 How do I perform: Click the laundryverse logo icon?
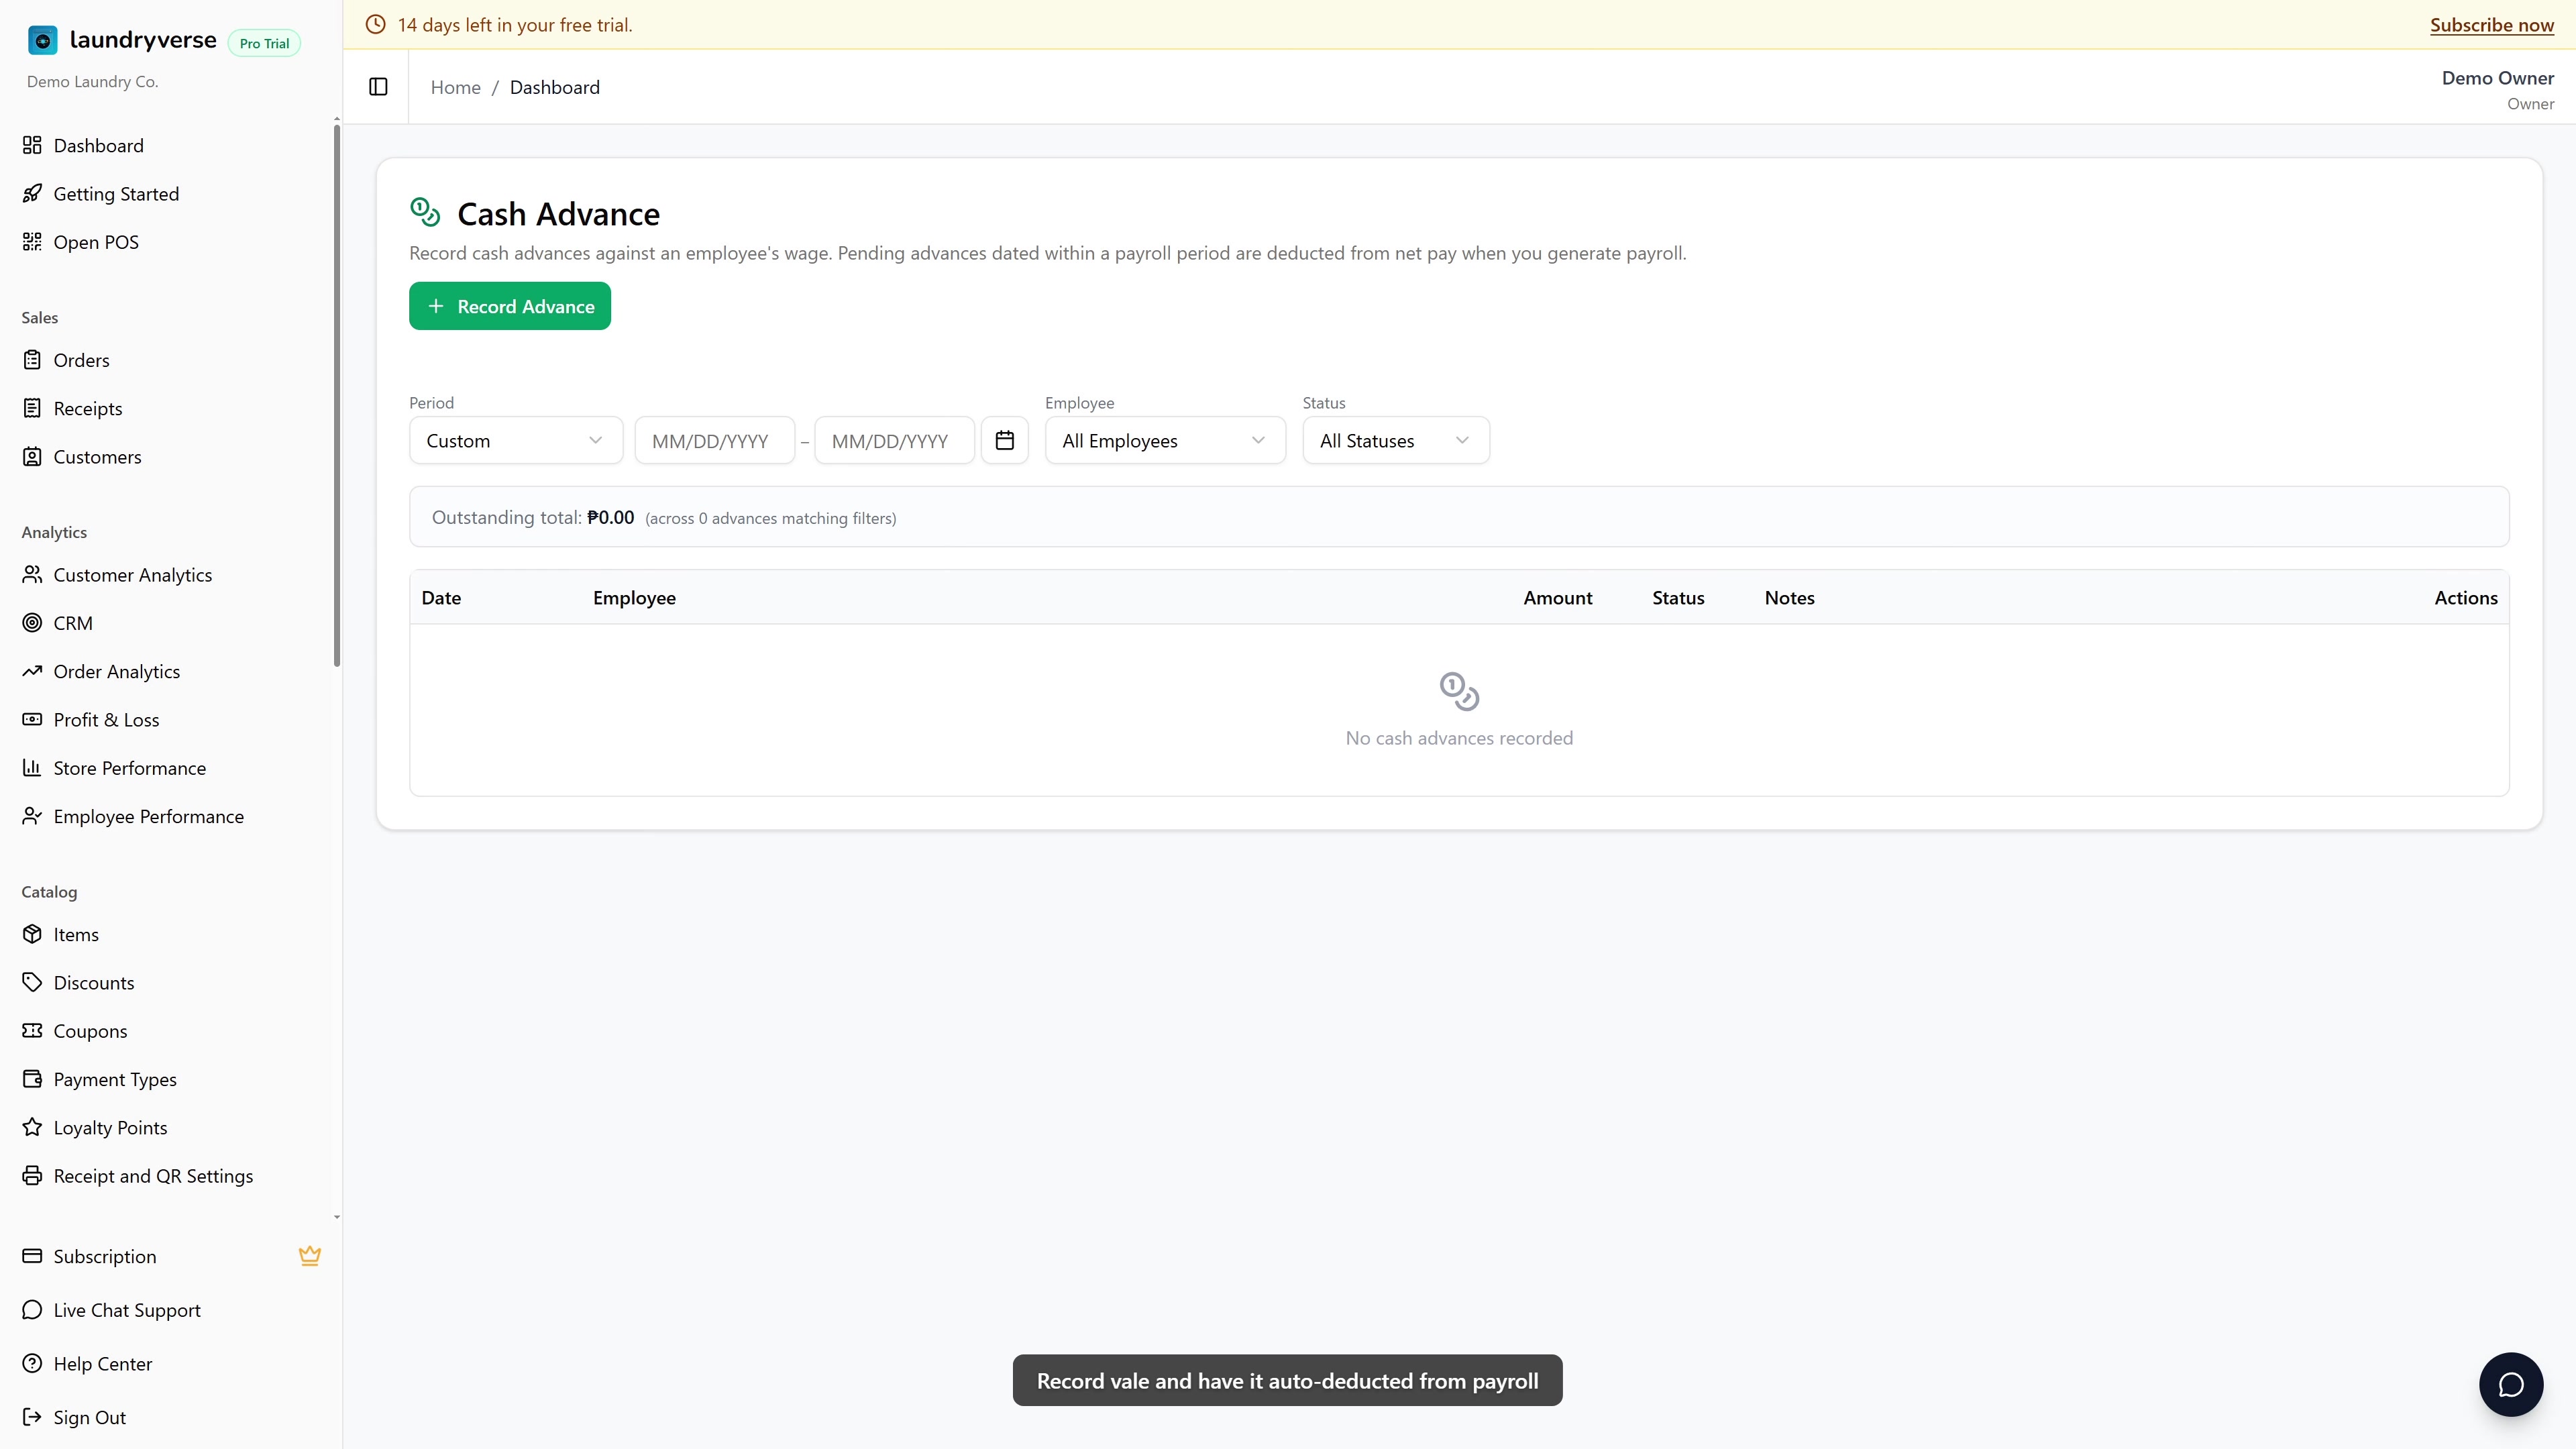point(42,40)
